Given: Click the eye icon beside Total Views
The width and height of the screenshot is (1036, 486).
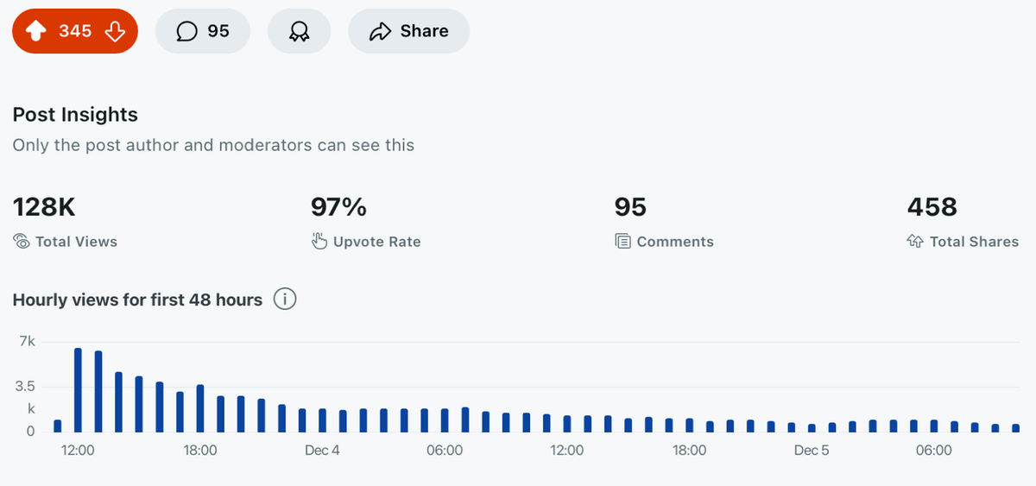Looking at the screenshot, I should [x=22, y=242].
